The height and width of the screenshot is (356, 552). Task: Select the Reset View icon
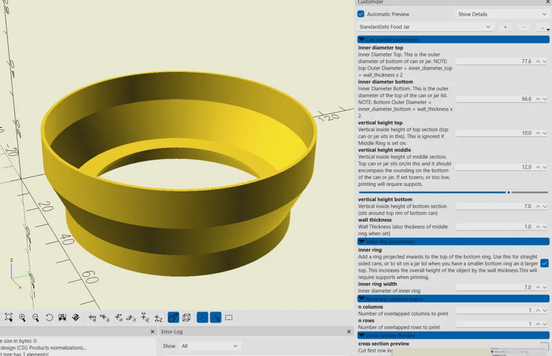50,317
